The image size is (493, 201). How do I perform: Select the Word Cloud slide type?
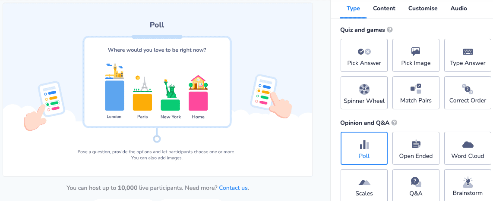(468, 148)
